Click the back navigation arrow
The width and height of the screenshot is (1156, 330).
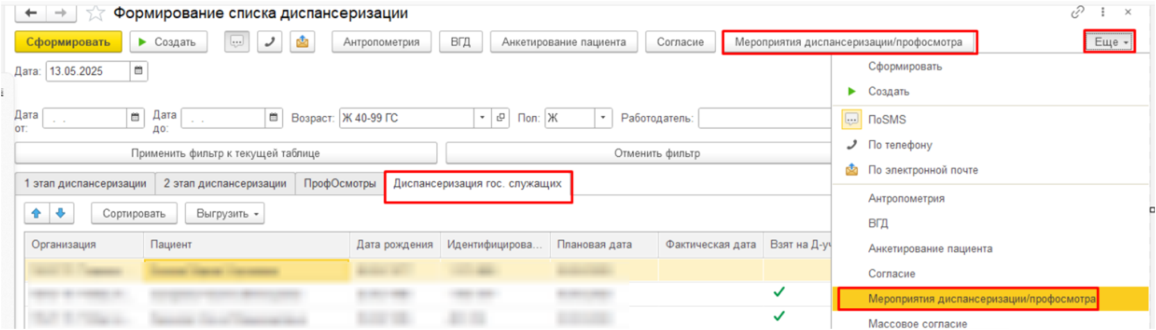[31, 13]
